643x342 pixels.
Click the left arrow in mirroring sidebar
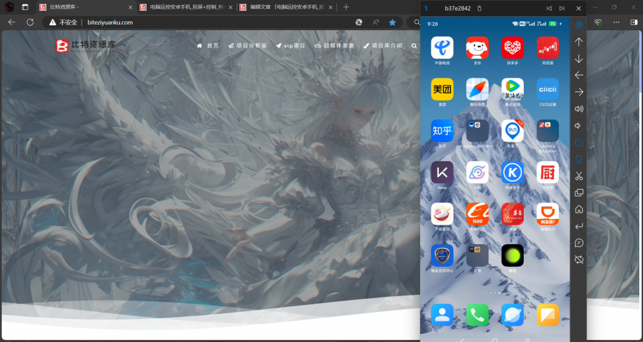(578, 75)
